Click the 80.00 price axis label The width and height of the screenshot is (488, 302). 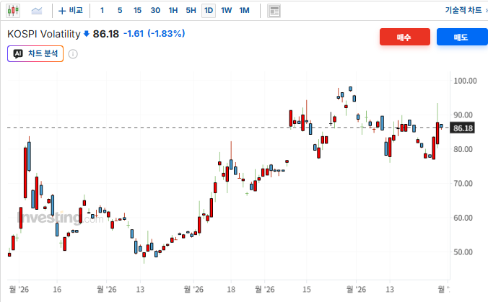pyautogui.click(x=463, y=149)
